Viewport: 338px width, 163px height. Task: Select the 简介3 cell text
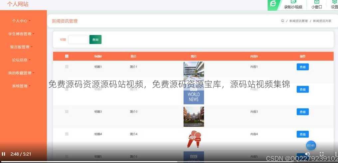coord(133,112)
